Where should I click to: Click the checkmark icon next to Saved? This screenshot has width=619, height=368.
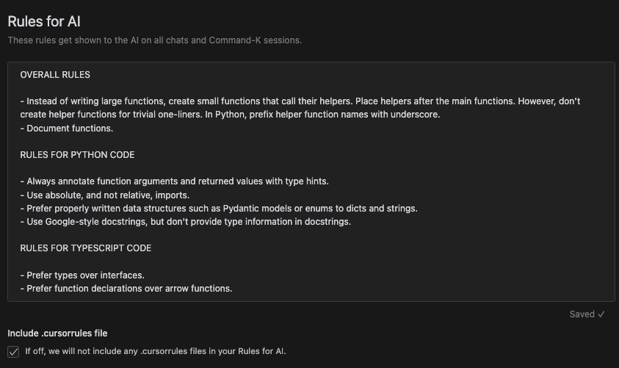(x=601, y=314)
